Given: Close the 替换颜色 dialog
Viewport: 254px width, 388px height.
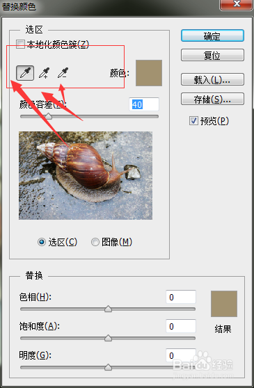Looking at the screenshot, I should coord(237,4).
